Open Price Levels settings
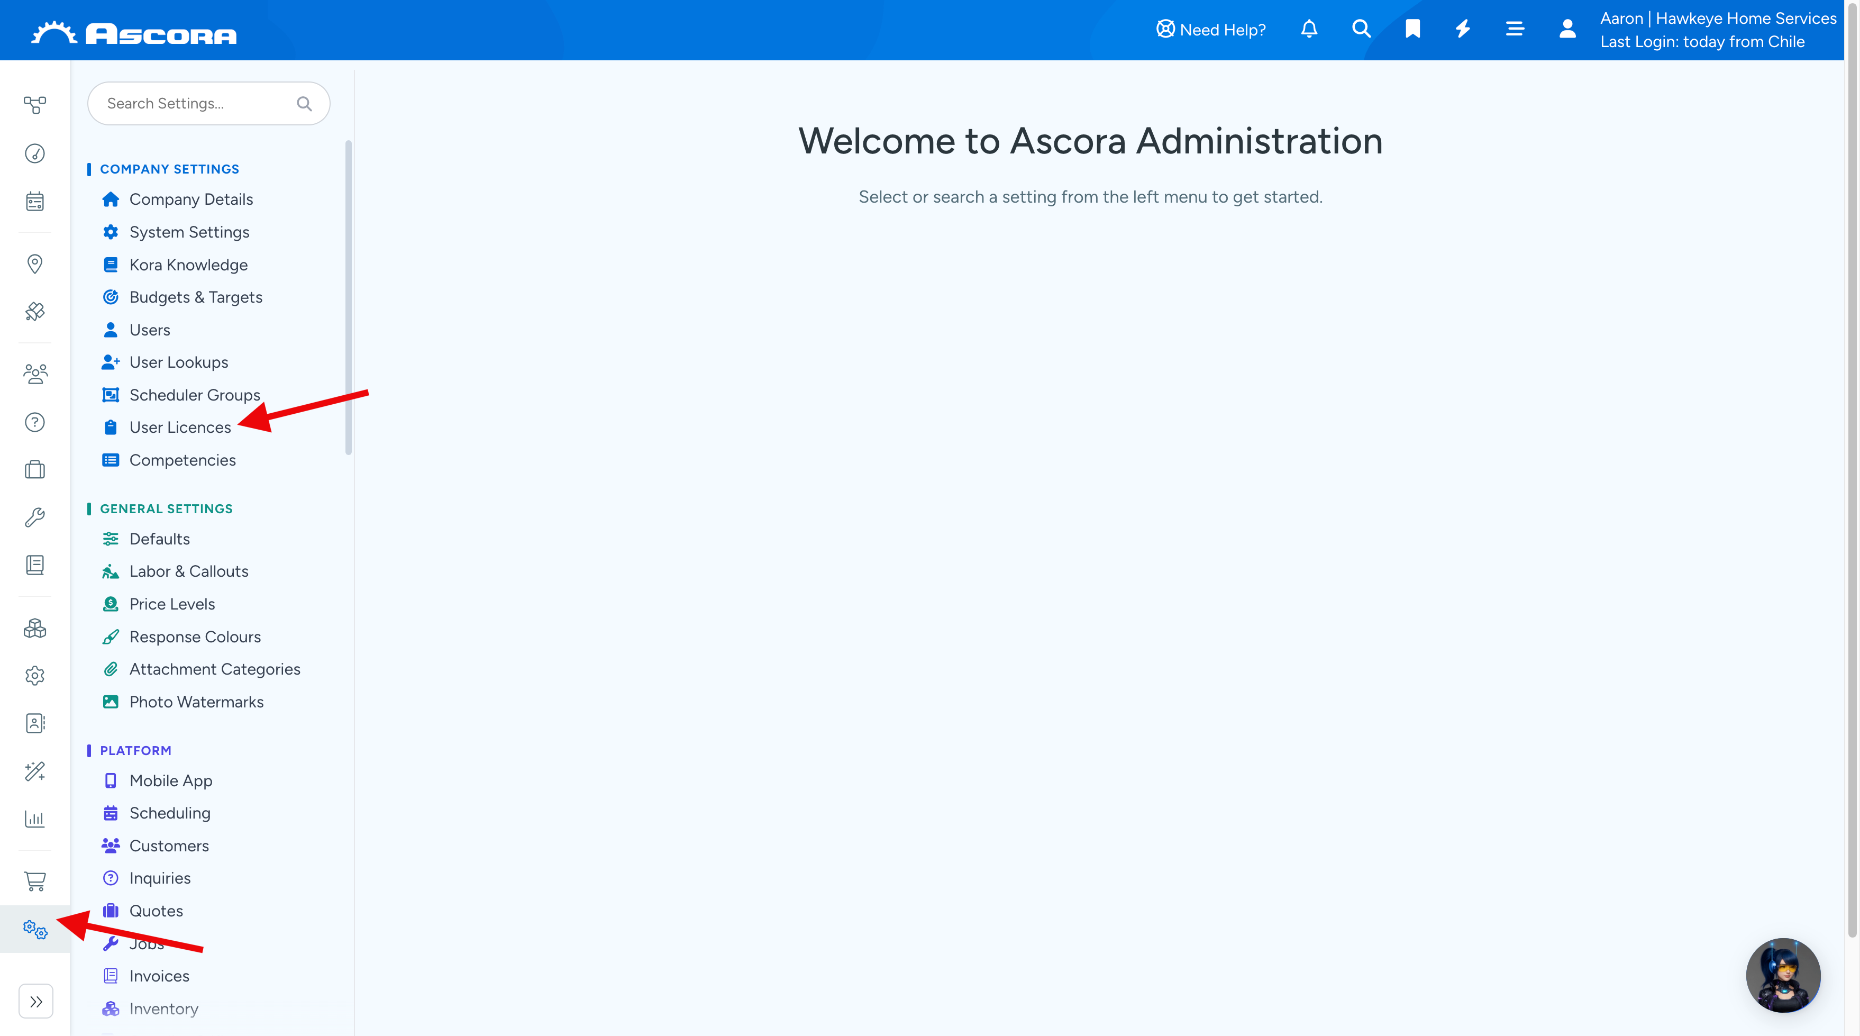Viewport: 1860px width, 1036px height. [172, 604]
